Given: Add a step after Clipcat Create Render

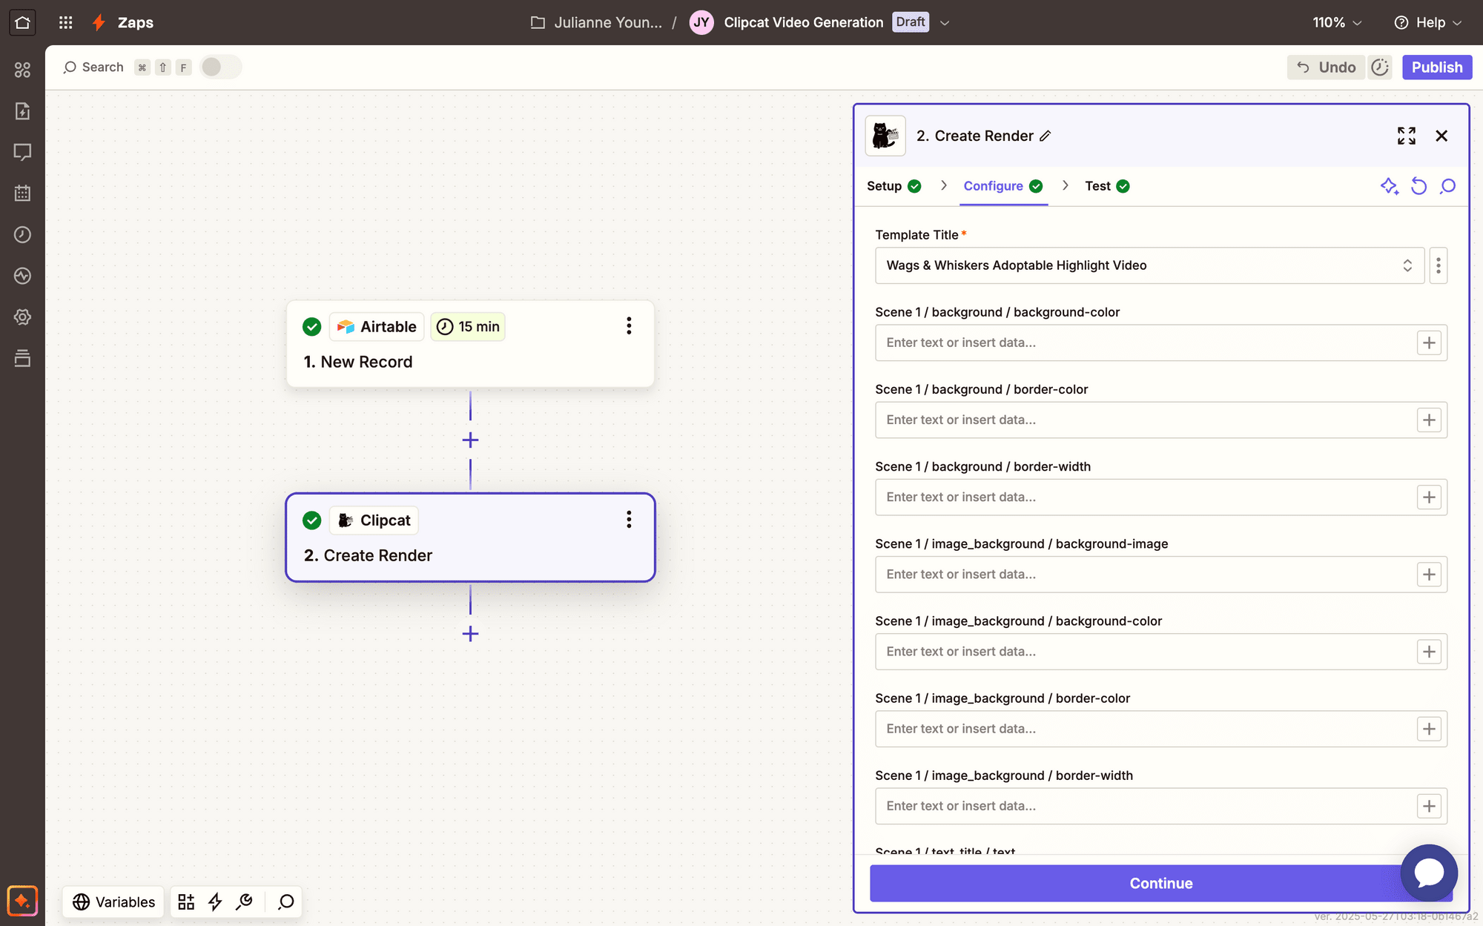Looking at the screenshot, I should (x=470, y=634).
